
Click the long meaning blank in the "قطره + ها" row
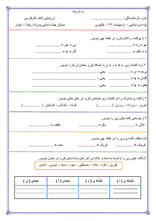coord(64,86)
